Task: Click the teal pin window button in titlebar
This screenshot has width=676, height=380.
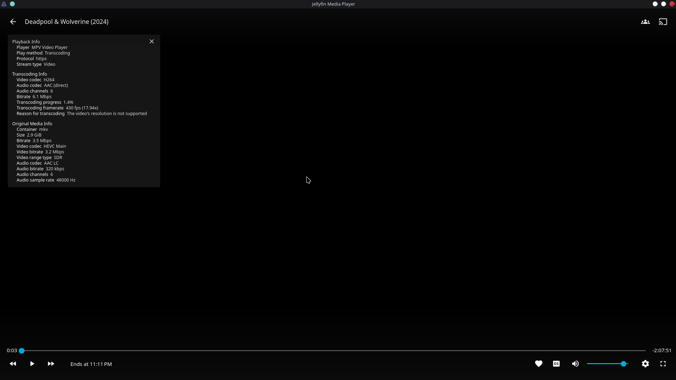Action: [x=12, y=4]
